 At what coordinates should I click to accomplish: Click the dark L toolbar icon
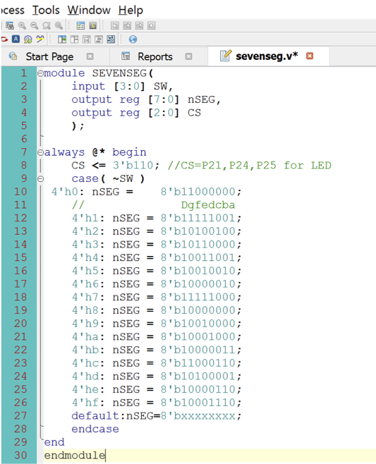92,26
